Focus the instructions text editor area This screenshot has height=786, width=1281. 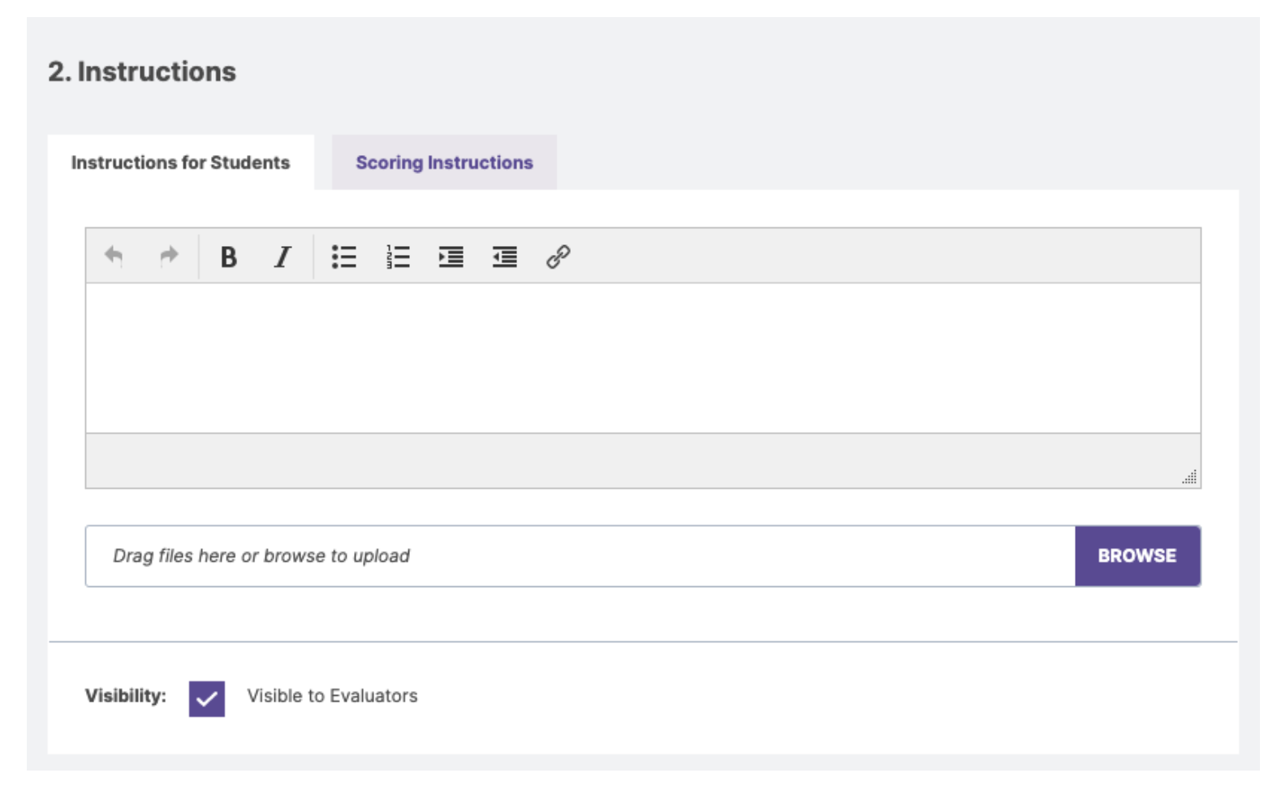tap(642, 357)
